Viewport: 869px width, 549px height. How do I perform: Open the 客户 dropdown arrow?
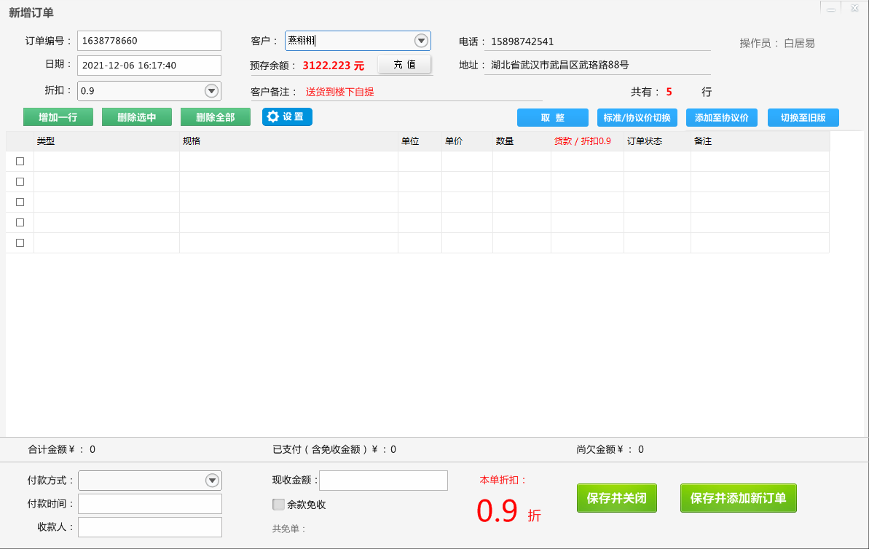click(421, 41)
